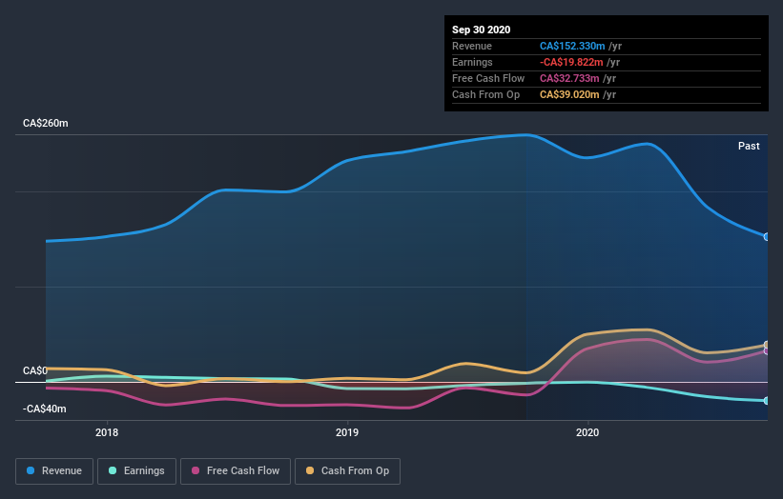Click the Earnings row label in tooltip

pos(472,62)
